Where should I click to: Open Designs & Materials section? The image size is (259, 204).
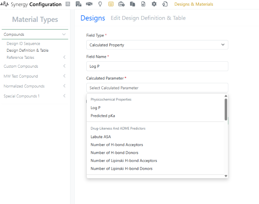click(194, 4)
